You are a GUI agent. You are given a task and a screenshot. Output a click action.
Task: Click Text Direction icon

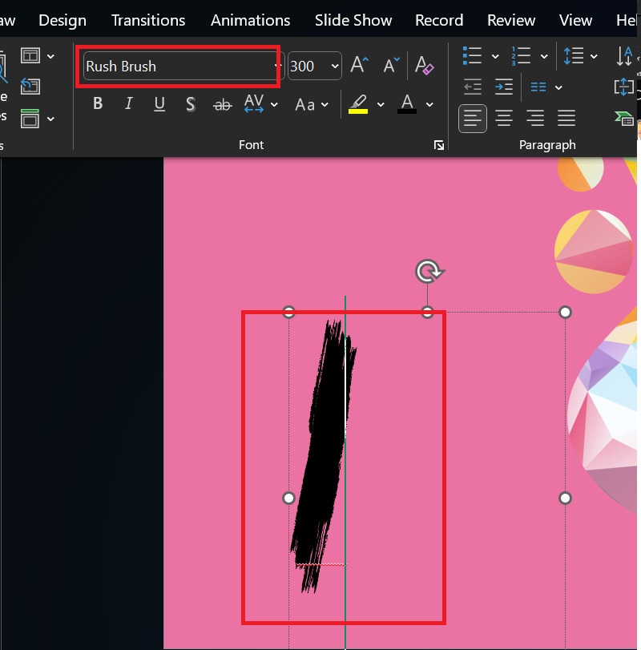[x=624, y=56]
